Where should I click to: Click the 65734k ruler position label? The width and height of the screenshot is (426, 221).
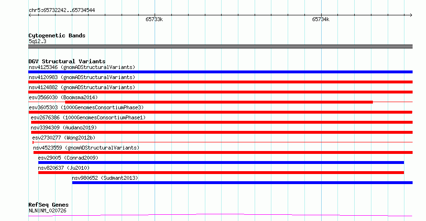[321, 19]
